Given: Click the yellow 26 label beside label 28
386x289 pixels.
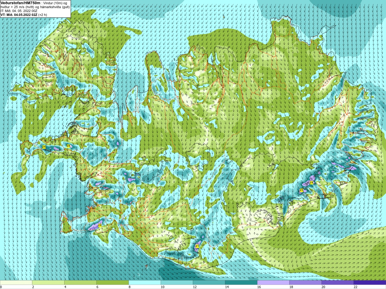Looking at the screenshot, I should click(x=44, y=147).
